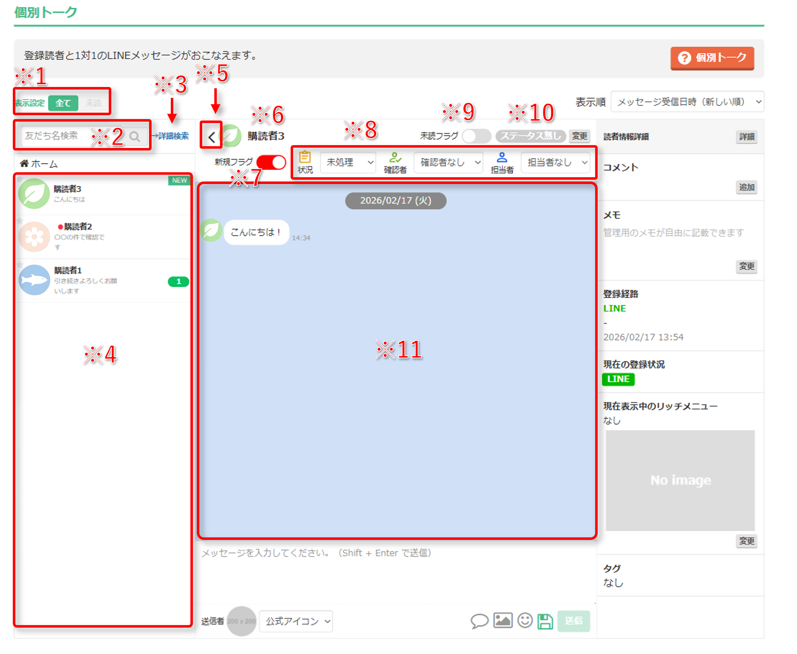
Task: Click the star icon beside 購読者3 in list
Action: (x=20, y=179)
